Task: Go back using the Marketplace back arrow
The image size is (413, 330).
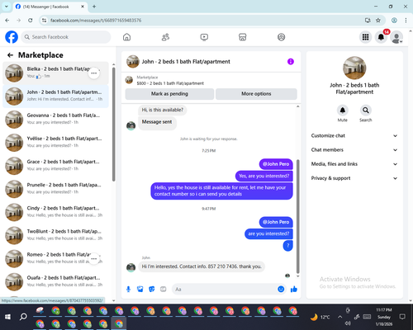Action: tap(10, 55)
